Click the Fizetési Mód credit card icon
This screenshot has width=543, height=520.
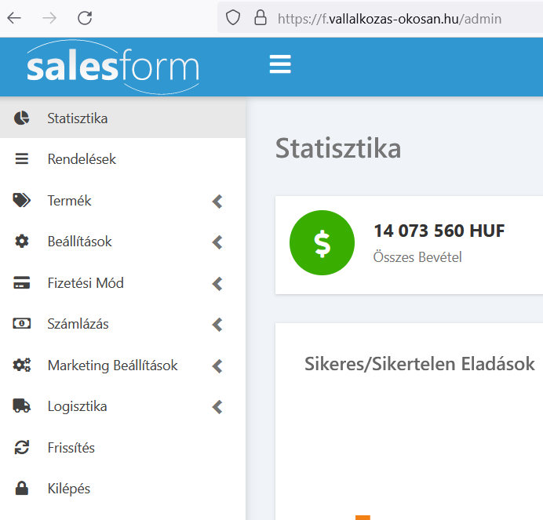coord(21,282)
